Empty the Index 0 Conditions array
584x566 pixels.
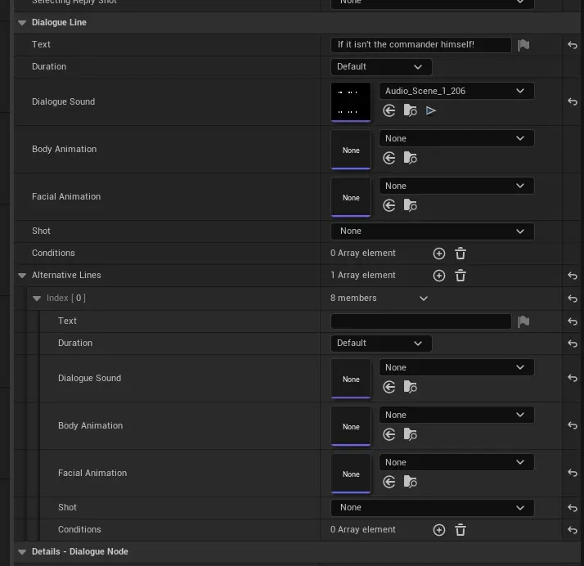460,529
